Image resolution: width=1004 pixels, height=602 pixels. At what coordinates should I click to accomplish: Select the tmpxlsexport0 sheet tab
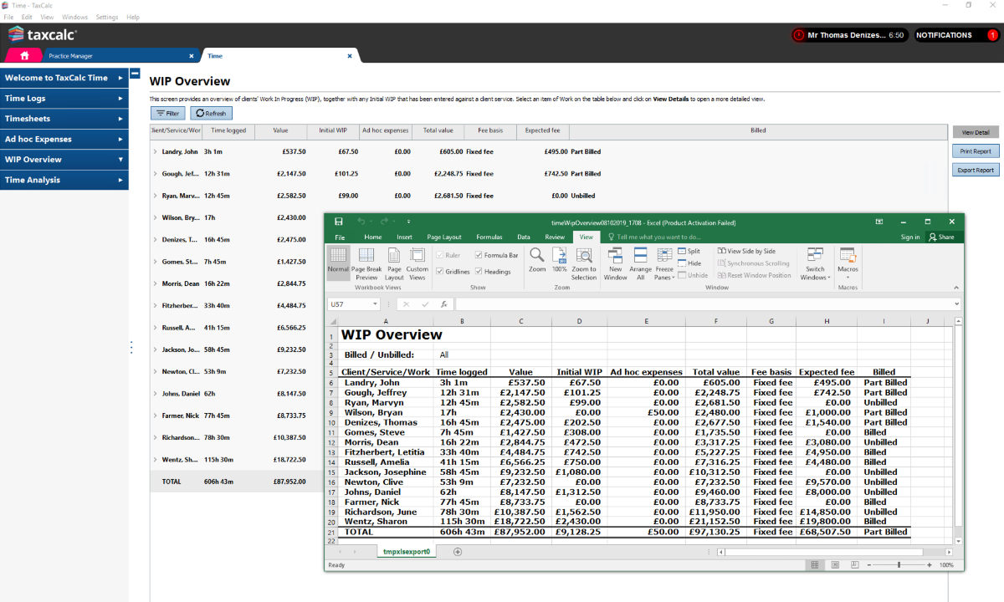pos(407,551)
